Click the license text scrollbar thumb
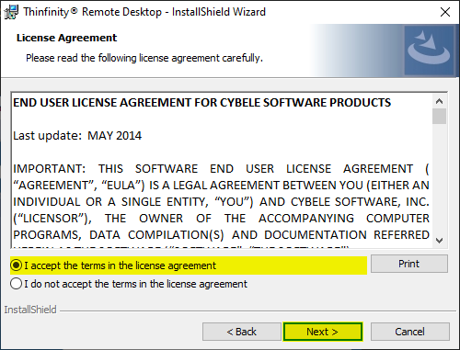The height and width of the screenshot is (350, 460). 439,117
